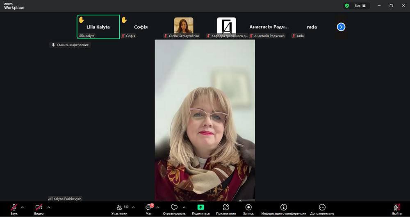Click Удалить закрепление to unpin video
This screenshot has width=410, height=217.
coord(70,45)
